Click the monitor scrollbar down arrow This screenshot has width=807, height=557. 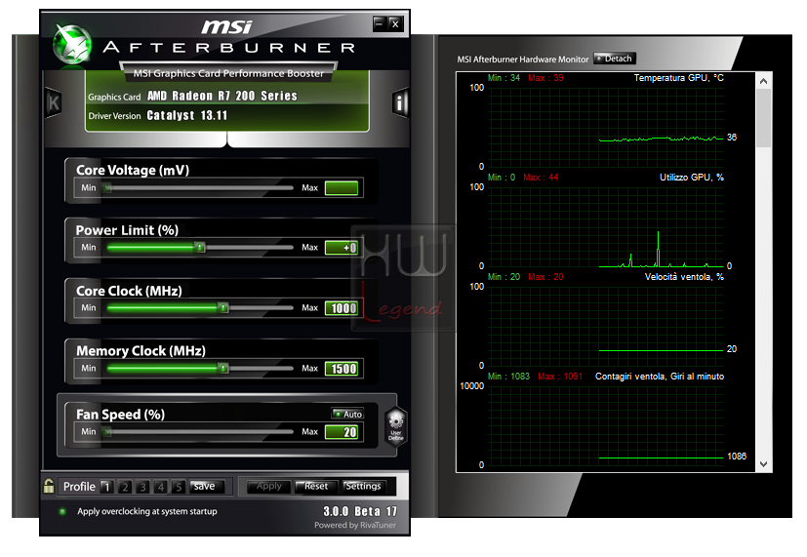click(x=764, y=464)
